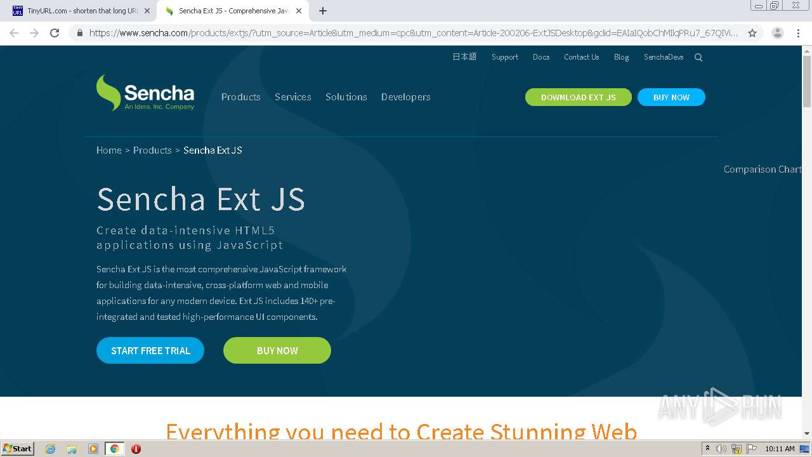This screenshot has width=812, height=457.
Task: Click the header BUY NOW button
Action: (671, 97)
